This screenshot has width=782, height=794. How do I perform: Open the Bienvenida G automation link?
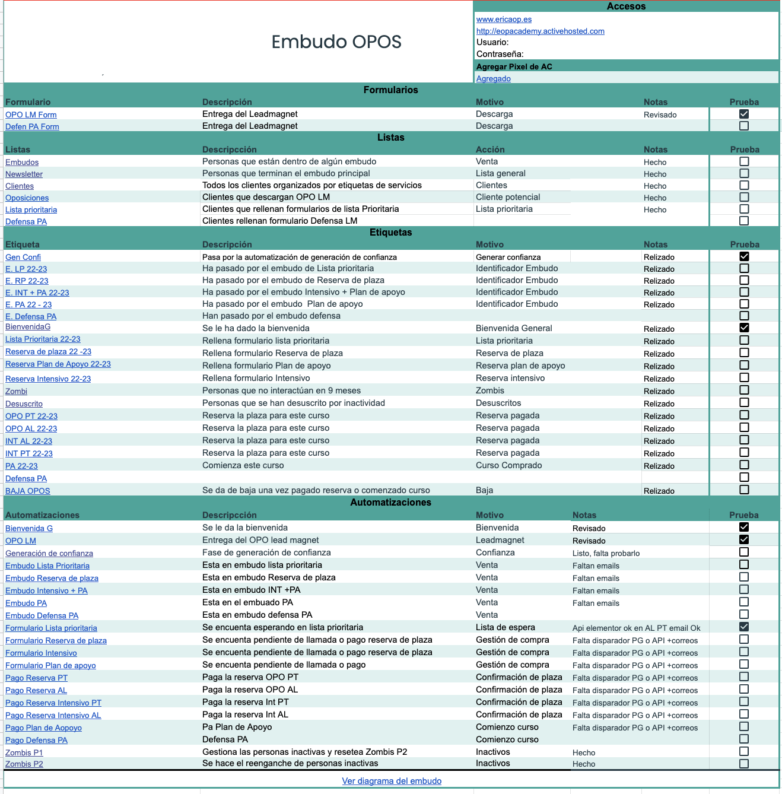click(29, 528)
